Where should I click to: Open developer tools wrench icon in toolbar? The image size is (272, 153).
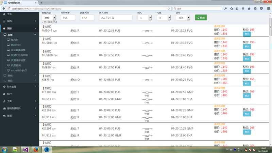225,8
